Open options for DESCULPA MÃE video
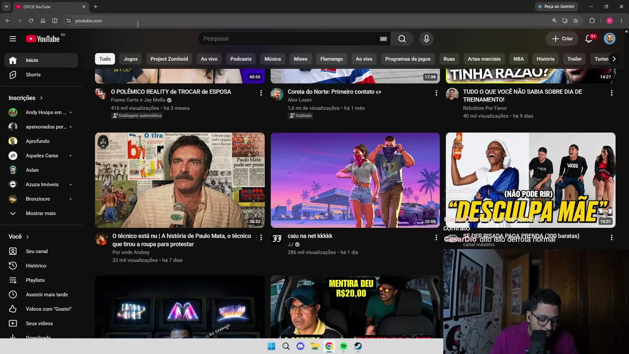 click(x=611, y=237)
